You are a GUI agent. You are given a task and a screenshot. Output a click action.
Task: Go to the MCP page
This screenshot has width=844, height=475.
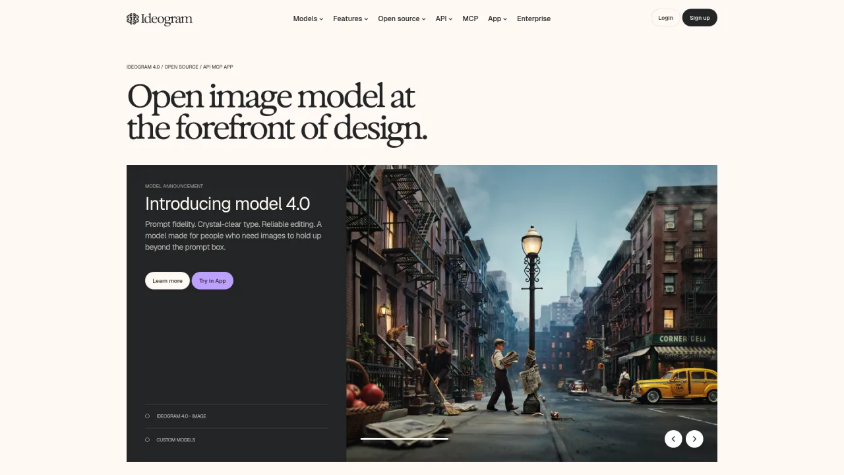point(470,18)
